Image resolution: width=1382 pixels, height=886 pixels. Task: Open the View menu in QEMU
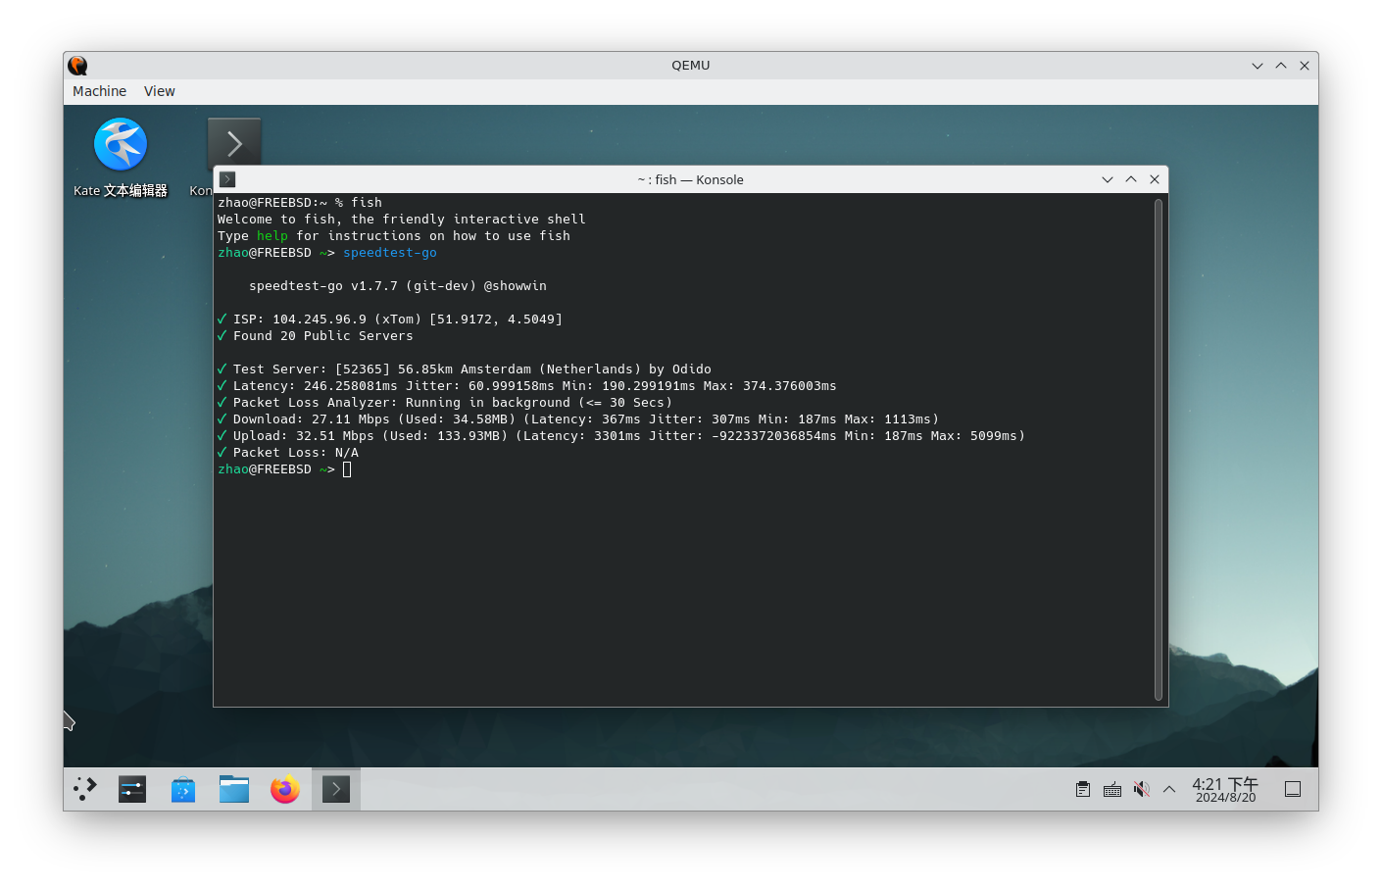[159, 91]
